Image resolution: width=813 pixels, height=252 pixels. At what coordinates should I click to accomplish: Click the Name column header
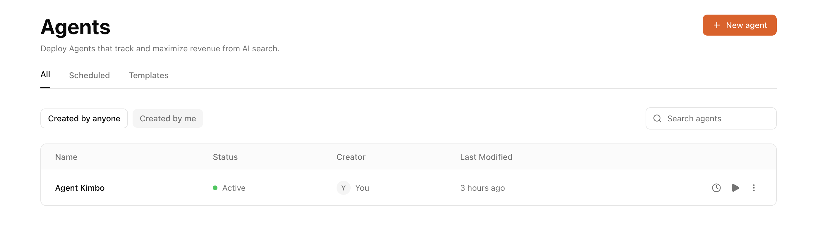pyautogui.click(x=66, y=157)
